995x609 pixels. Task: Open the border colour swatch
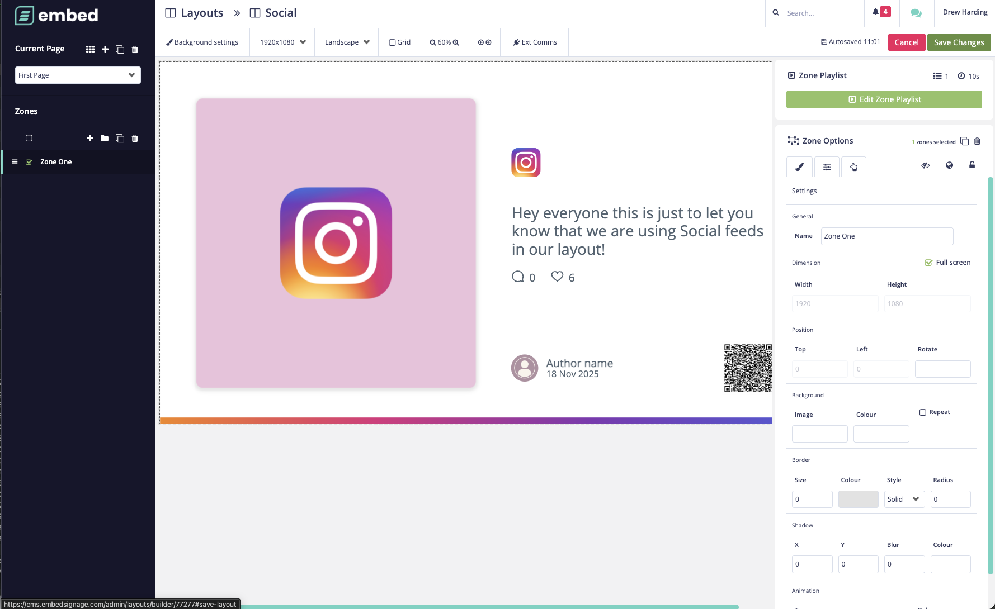pos(858,499)
